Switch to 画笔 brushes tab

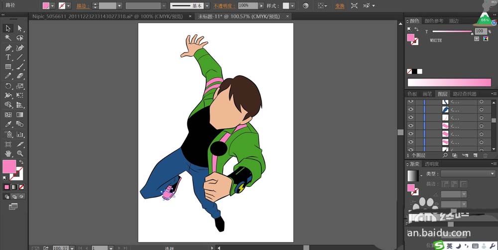click(x=427, y=94)
